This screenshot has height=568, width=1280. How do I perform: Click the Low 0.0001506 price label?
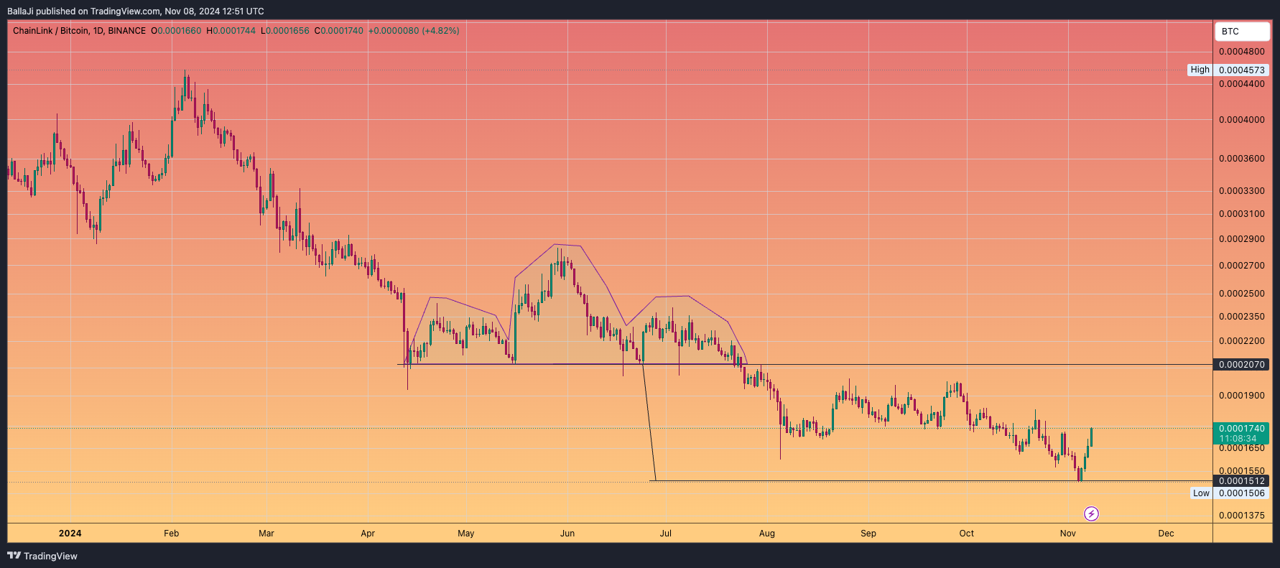[1230, 493]
